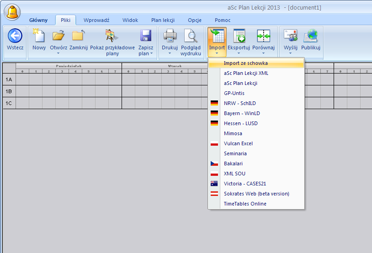Expand the Wyślij dropdown

tap(290, 53)
